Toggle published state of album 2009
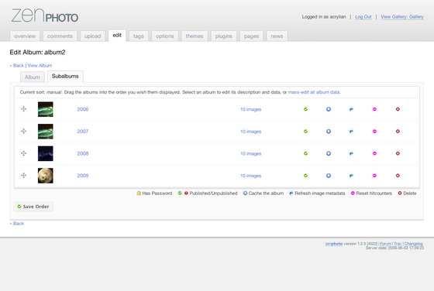The image size is (434, 291). [305, 176]
